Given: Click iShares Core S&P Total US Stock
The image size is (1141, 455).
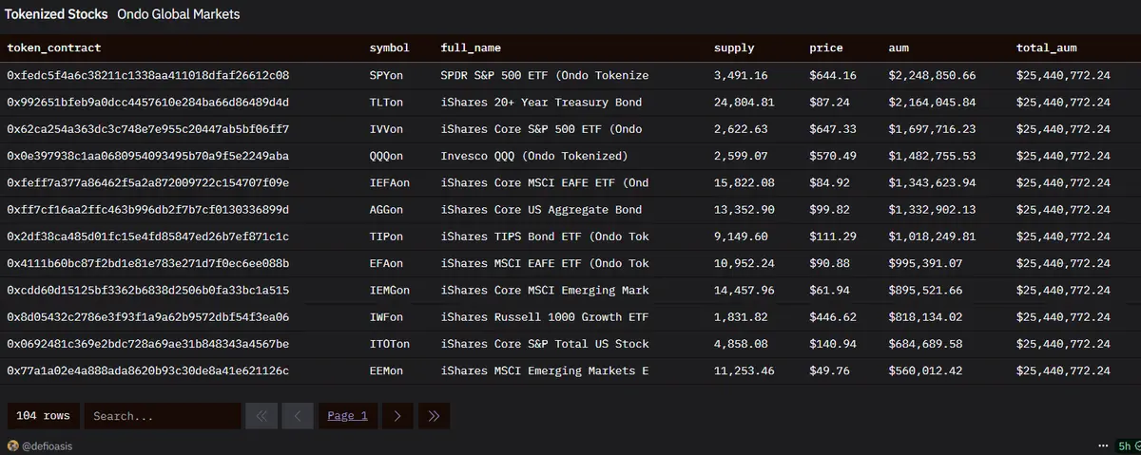Looking at the screenshot, I should (545, 344).
